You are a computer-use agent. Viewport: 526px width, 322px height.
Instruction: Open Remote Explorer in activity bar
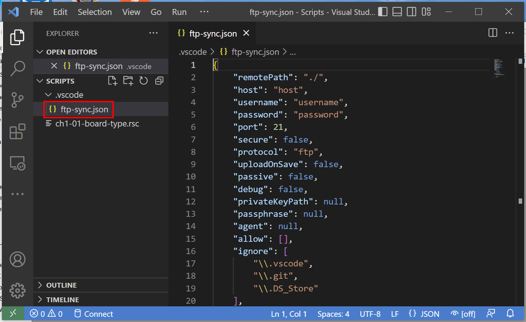point(18,163)
